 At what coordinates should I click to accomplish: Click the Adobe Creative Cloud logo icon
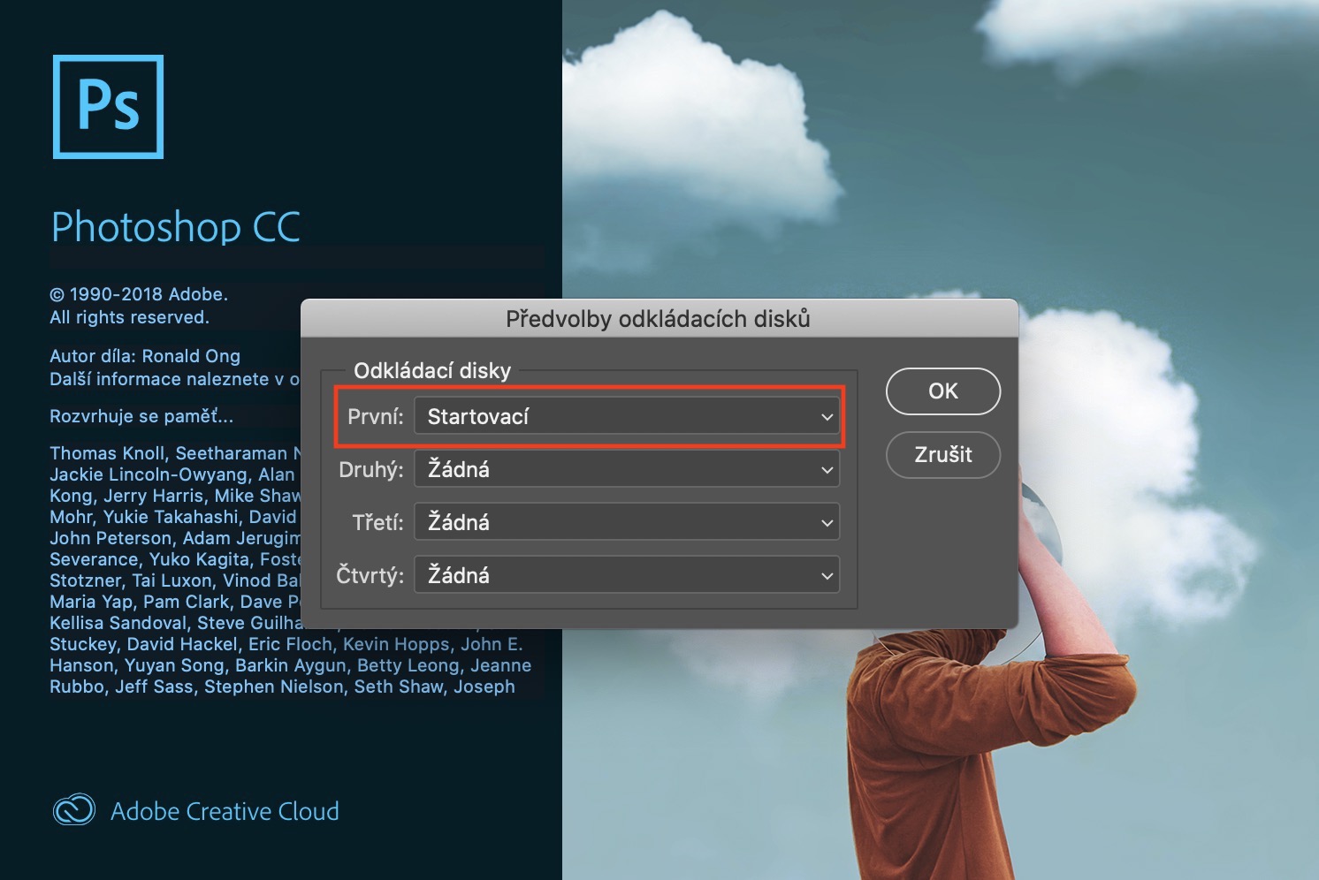click(x=74, y=810)
